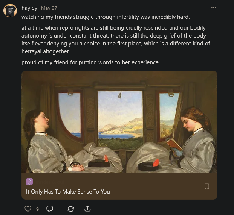234x215 pixels.
Task: Share the post with the upload arrow icon
Action: 87,209
